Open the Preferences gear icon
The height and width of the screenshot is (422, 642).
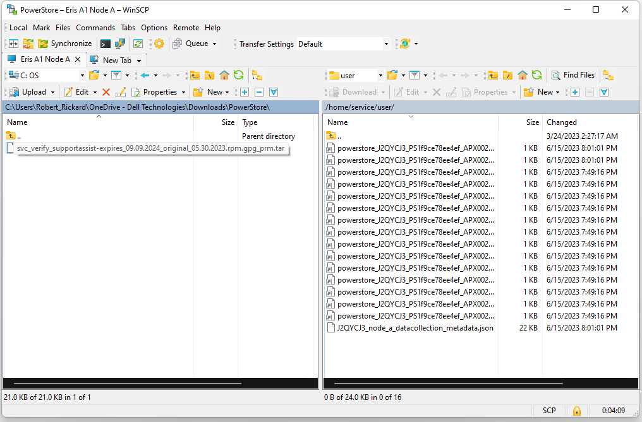pyautogui.click(x=159, y=44)
